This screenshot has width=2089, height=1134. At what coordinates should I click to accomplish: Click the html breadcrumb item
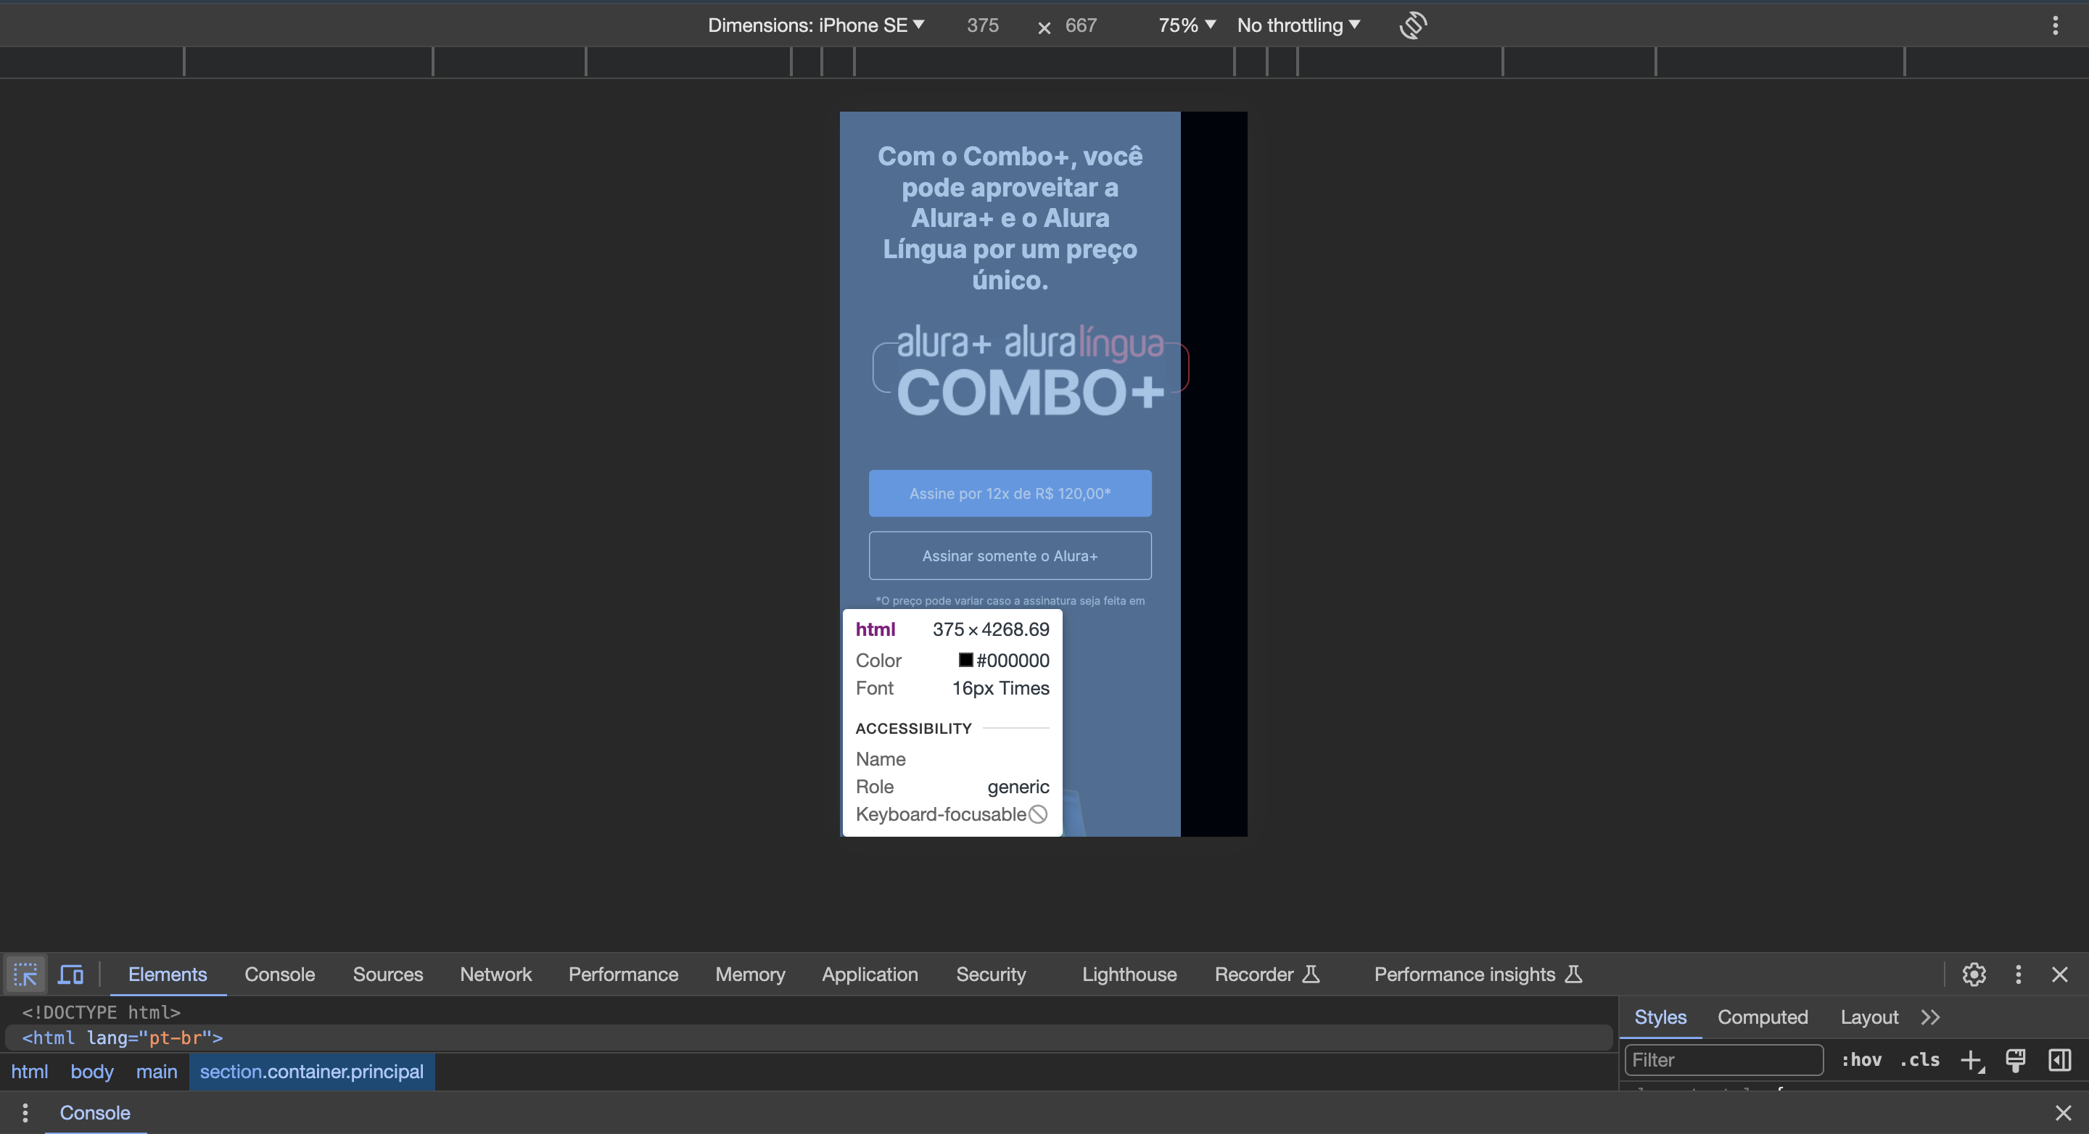pos(30,1072)
